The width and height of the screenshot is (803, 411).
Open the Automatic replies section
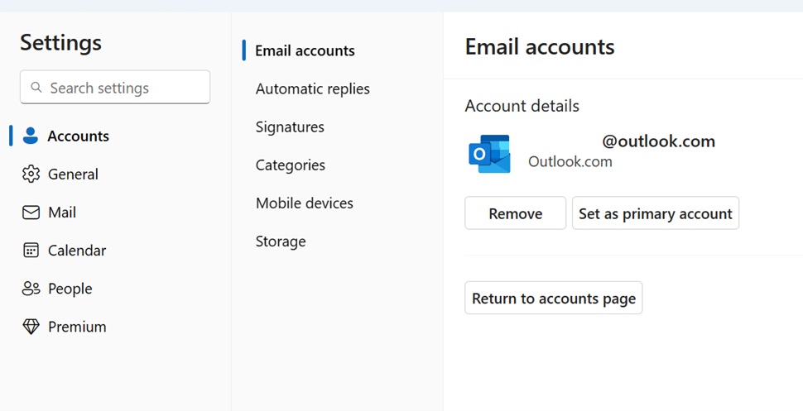point(312,88)
